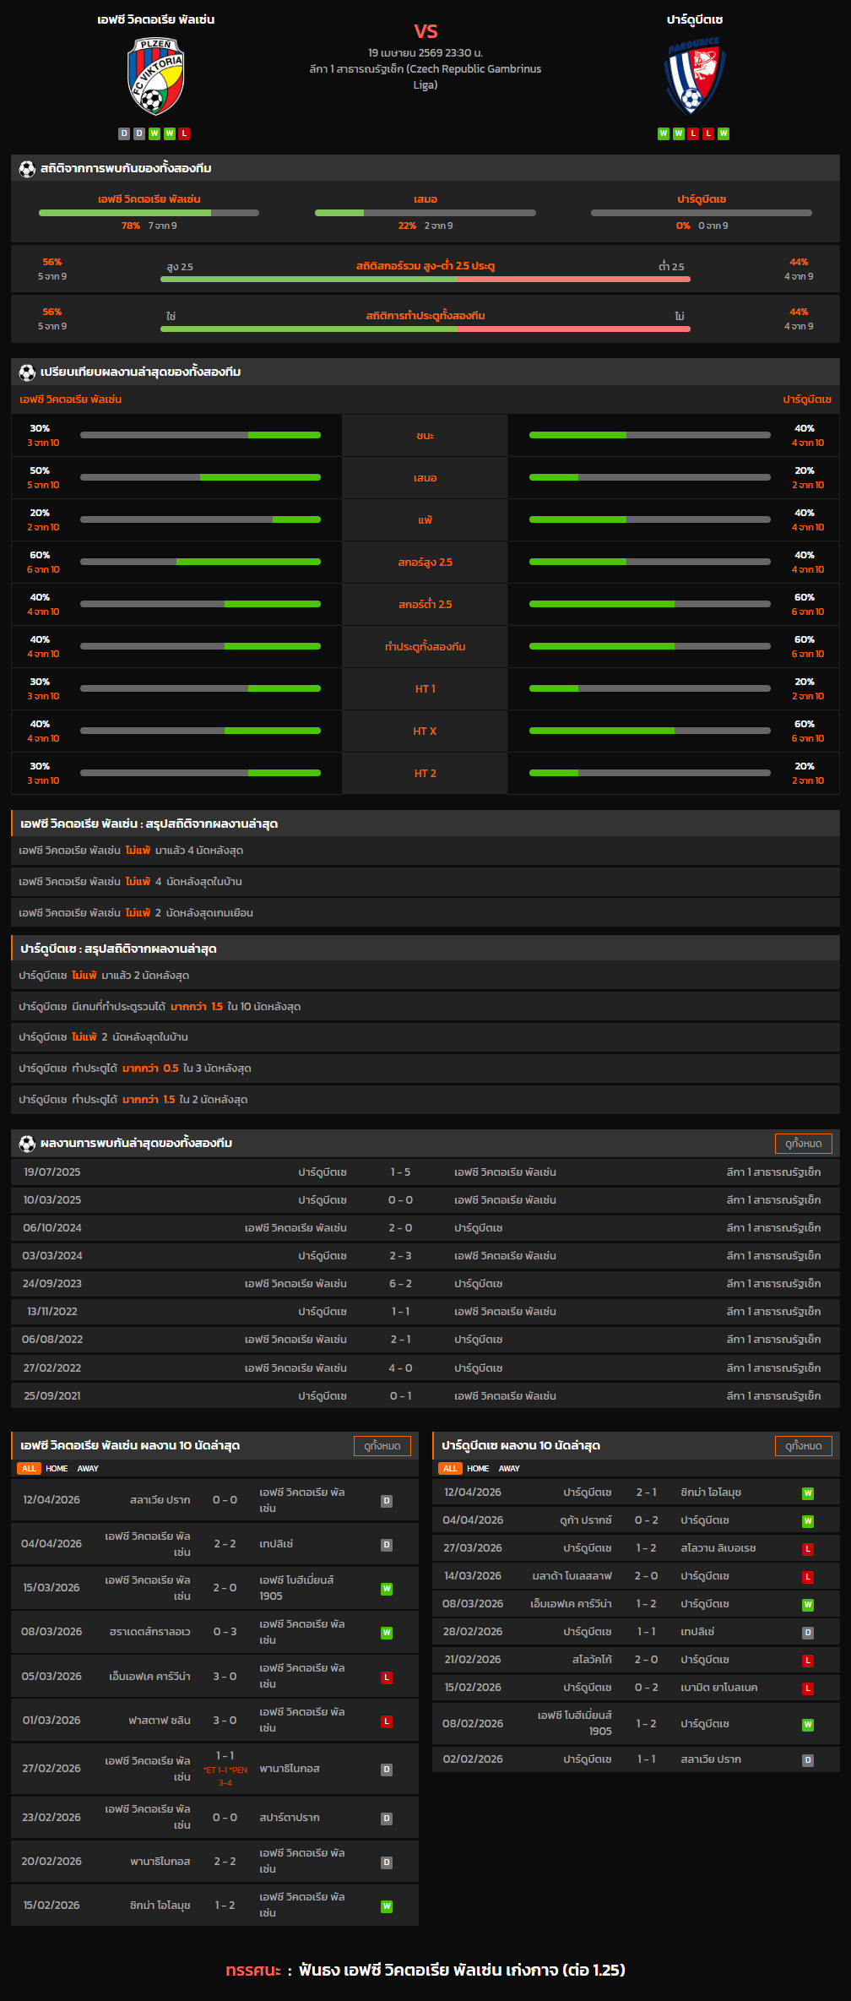851x2001 pixels.
Task: Click the Plzen head-to-head 78% win progress bar
Action: [x=149, y=213]
